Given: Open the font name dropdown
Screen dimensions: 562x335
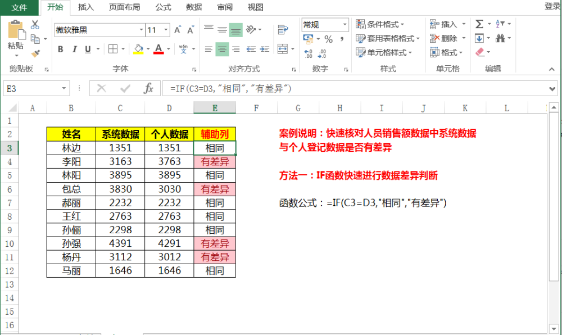Looking at the screenshot, I should coord(141,30).
